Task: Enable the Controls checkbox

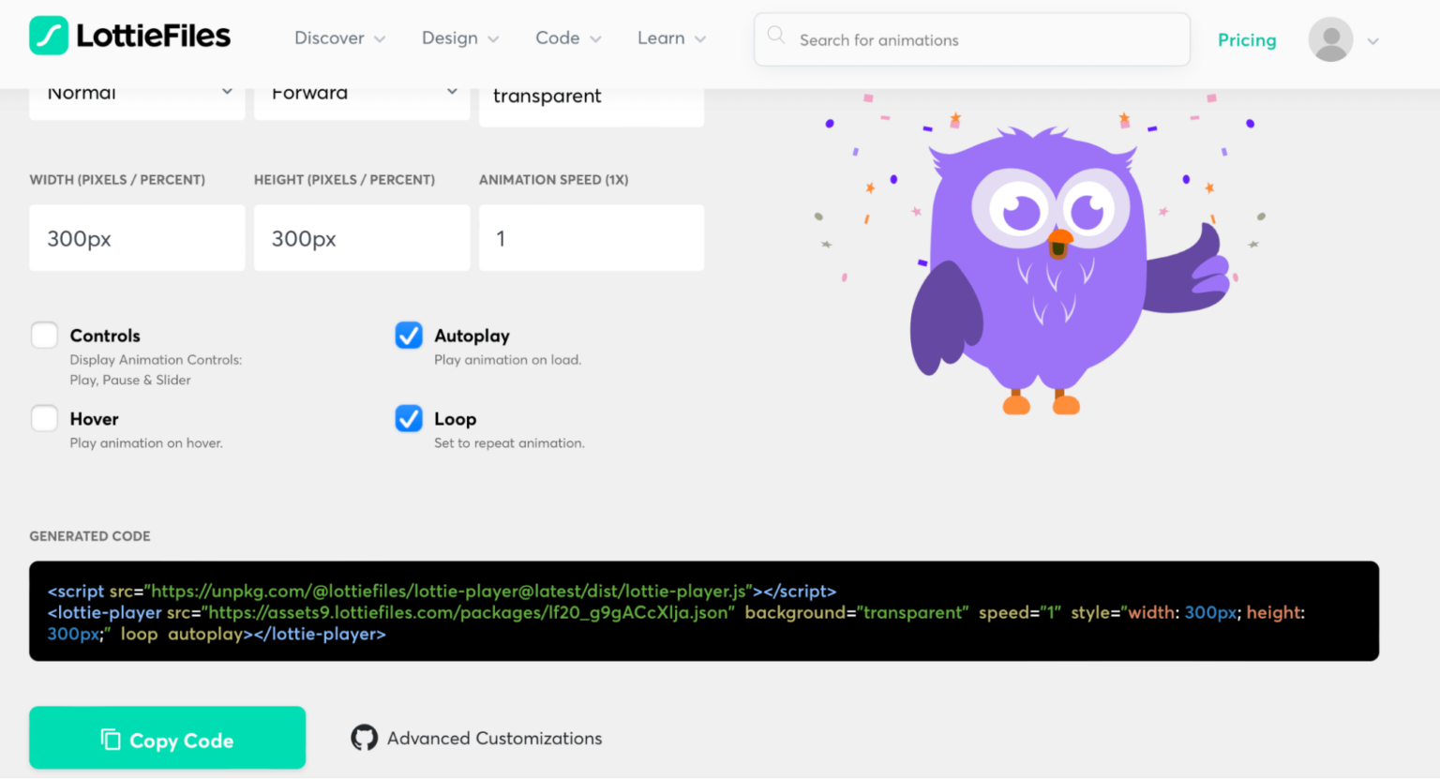Action: (x=44, y=335)
